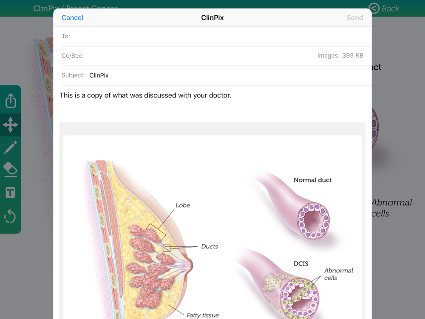Screen dimensions: 425x319
Task: Tap the DCIS label in attachment
Action: [x=301, y=264]
